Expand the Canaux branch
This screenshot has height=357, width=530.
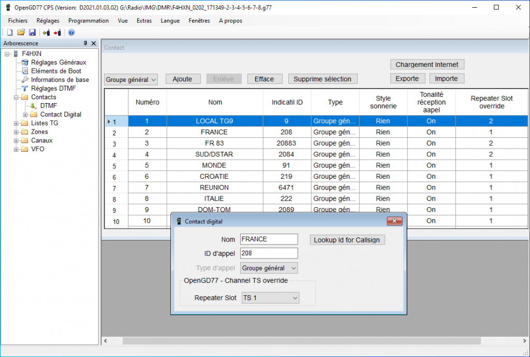pyautogui.click(x=16, y=140)
